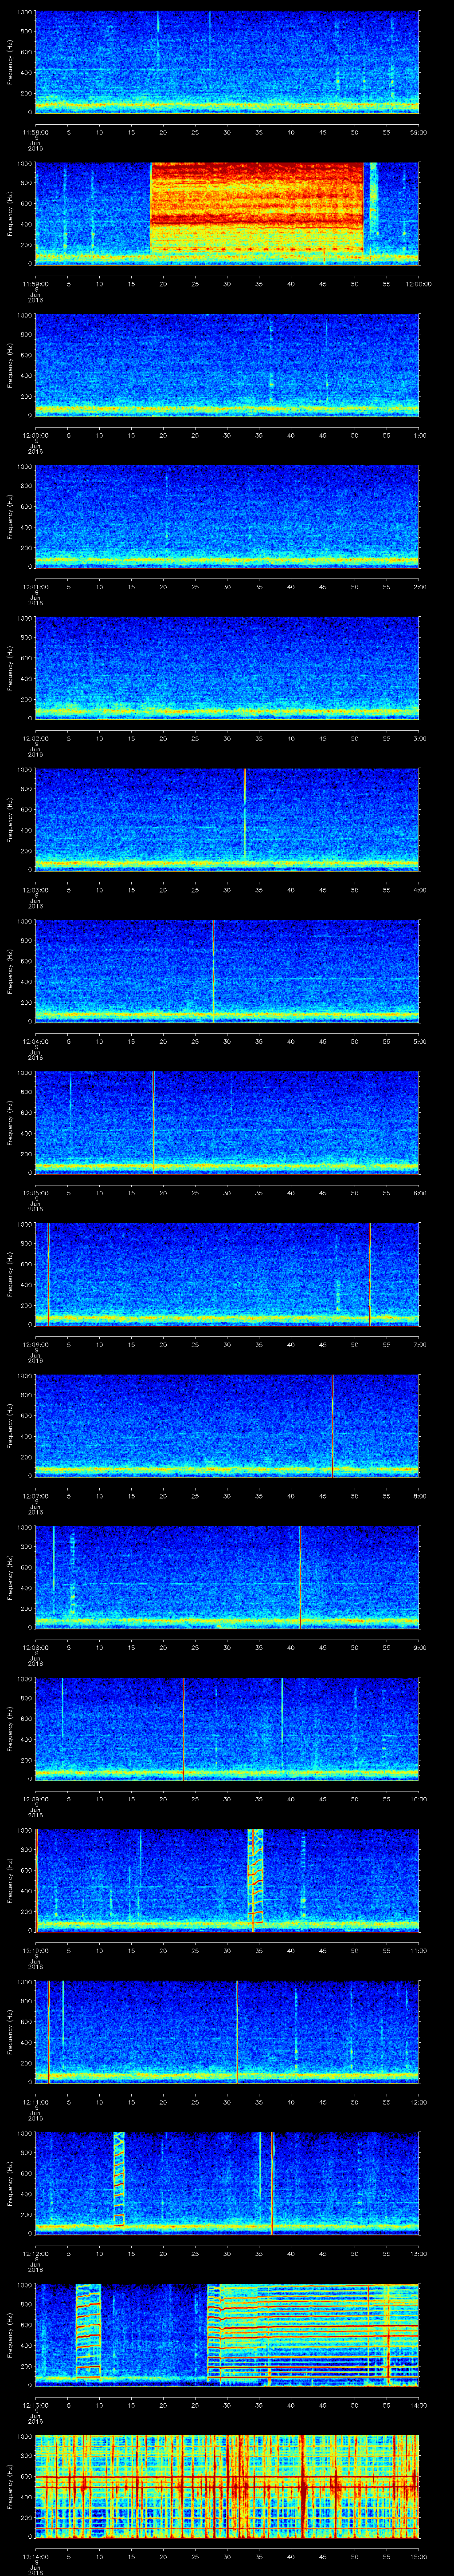Select the '2:00' end time label

click(419, 587)
